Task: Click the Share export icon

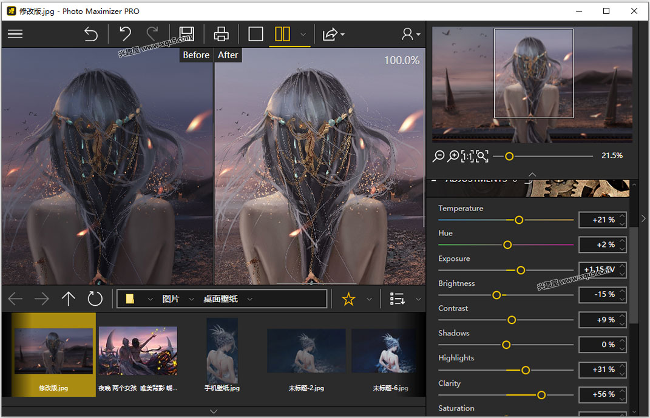Action: pos(331,34)
